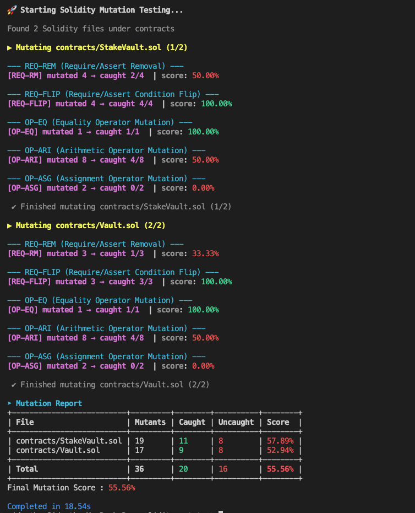Click "contracts/Vault.sol" in the report table
The width and height of the screenshot is (415, 513).
point(58,451)
